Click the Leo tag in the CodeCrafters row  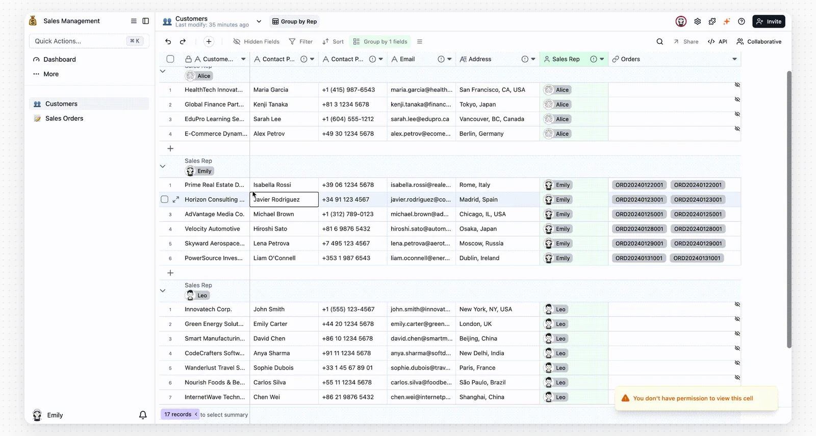coord(556,353)
